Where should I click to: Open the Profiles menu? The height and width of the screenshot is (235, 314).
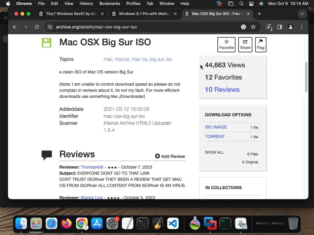point(133,3)
